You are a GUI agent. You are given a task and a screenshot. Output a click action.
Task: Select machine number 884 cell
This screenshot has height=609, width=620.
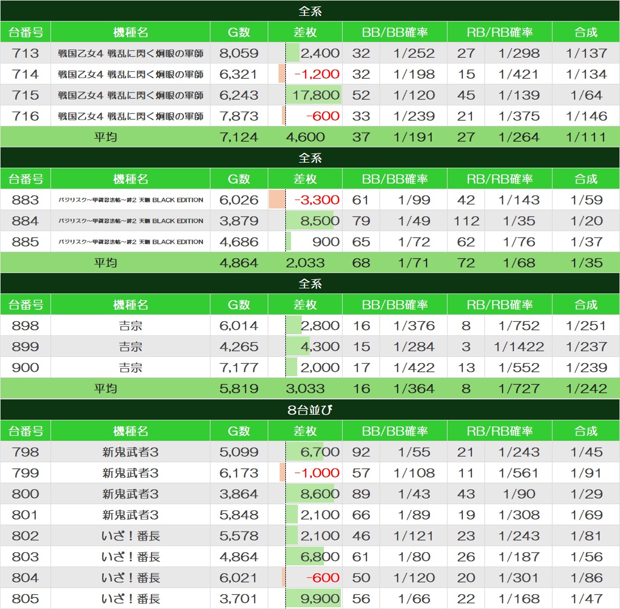click(x=26, y=221)
